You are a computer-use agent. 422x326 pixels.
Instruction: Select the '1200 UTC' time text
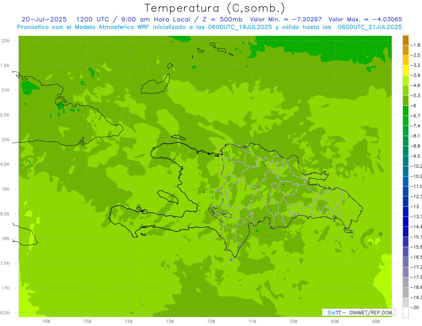pos(94,19)
